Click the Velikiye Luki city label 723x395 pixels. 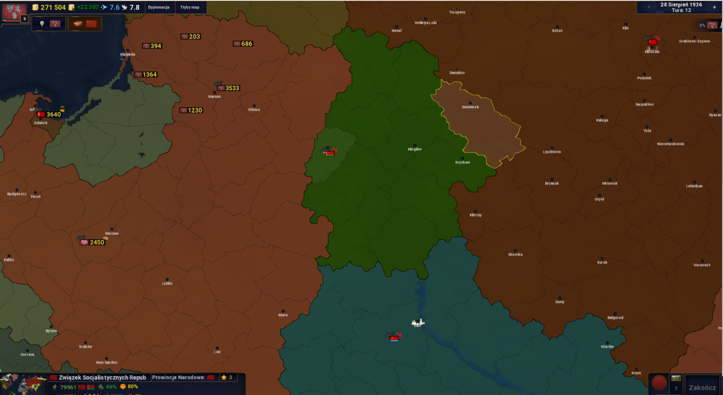click(x=425, y=23)
